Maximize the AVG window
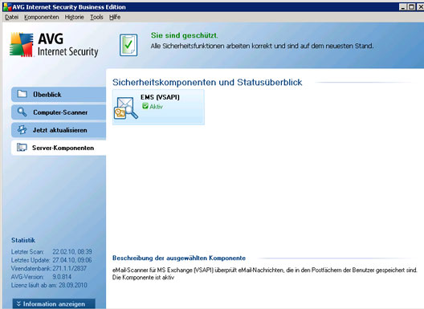Viewport: 424px width, 309px height. tap(411, 7)
